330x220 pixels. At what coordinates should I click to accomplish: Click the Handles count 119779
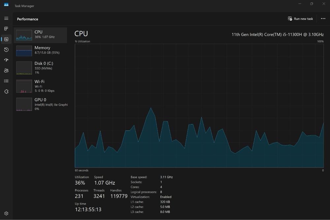[119, 196]
